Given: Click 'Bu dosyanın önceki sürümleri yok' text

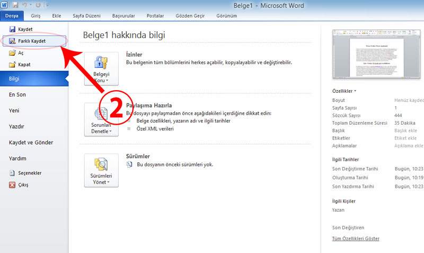Looking at the screenshot, I should tap(175, 164).
